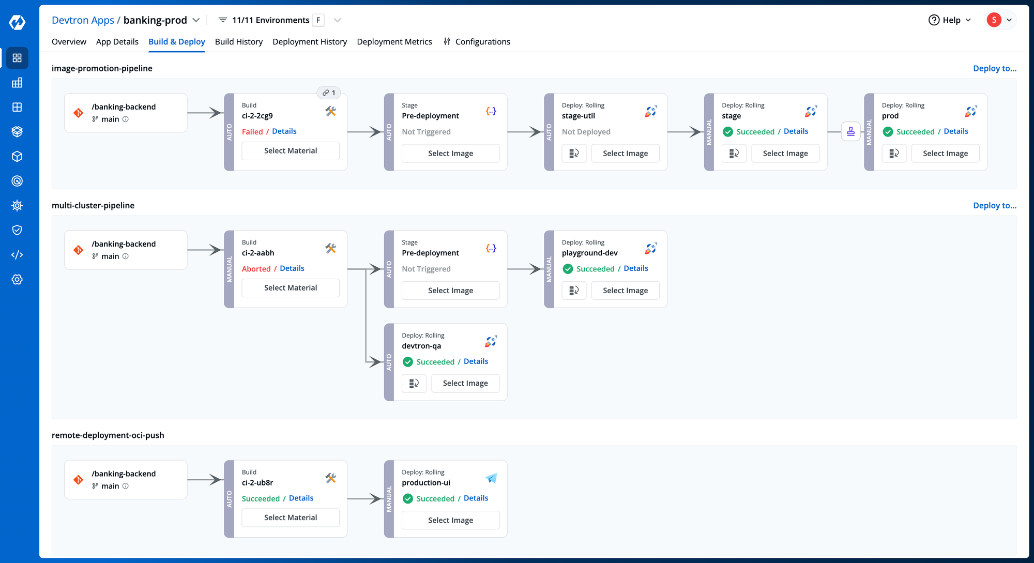This screenshot has height=563, width=1034.
Task: Open the Help dropdown menu
Action: click(x=950, y=20)
